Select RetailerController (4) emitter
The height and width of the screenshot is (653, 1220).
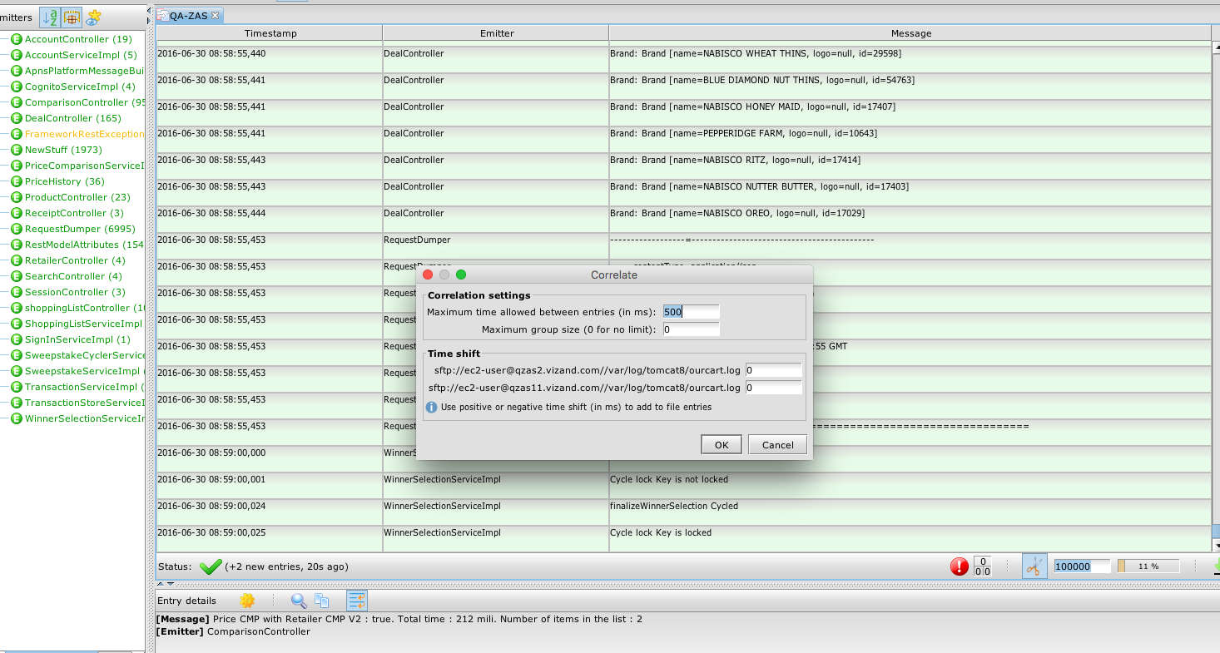tap(75, 260)
